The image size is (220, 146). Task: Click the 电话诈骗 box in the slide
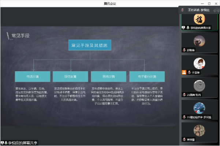point(32,77)
